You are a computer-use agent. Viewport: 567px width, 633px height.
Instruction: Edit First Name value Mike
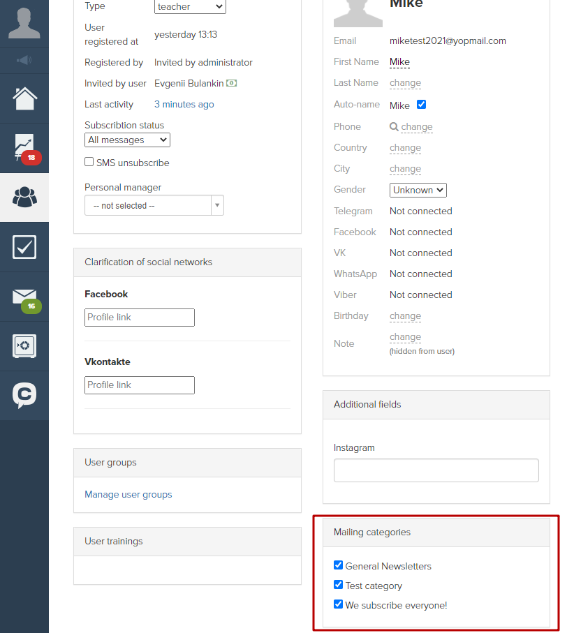pyautogui.click(x=399, y=62)
